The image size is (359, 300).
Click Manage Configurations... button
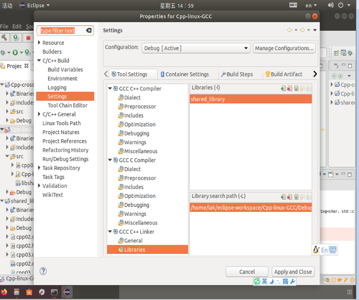284,48
